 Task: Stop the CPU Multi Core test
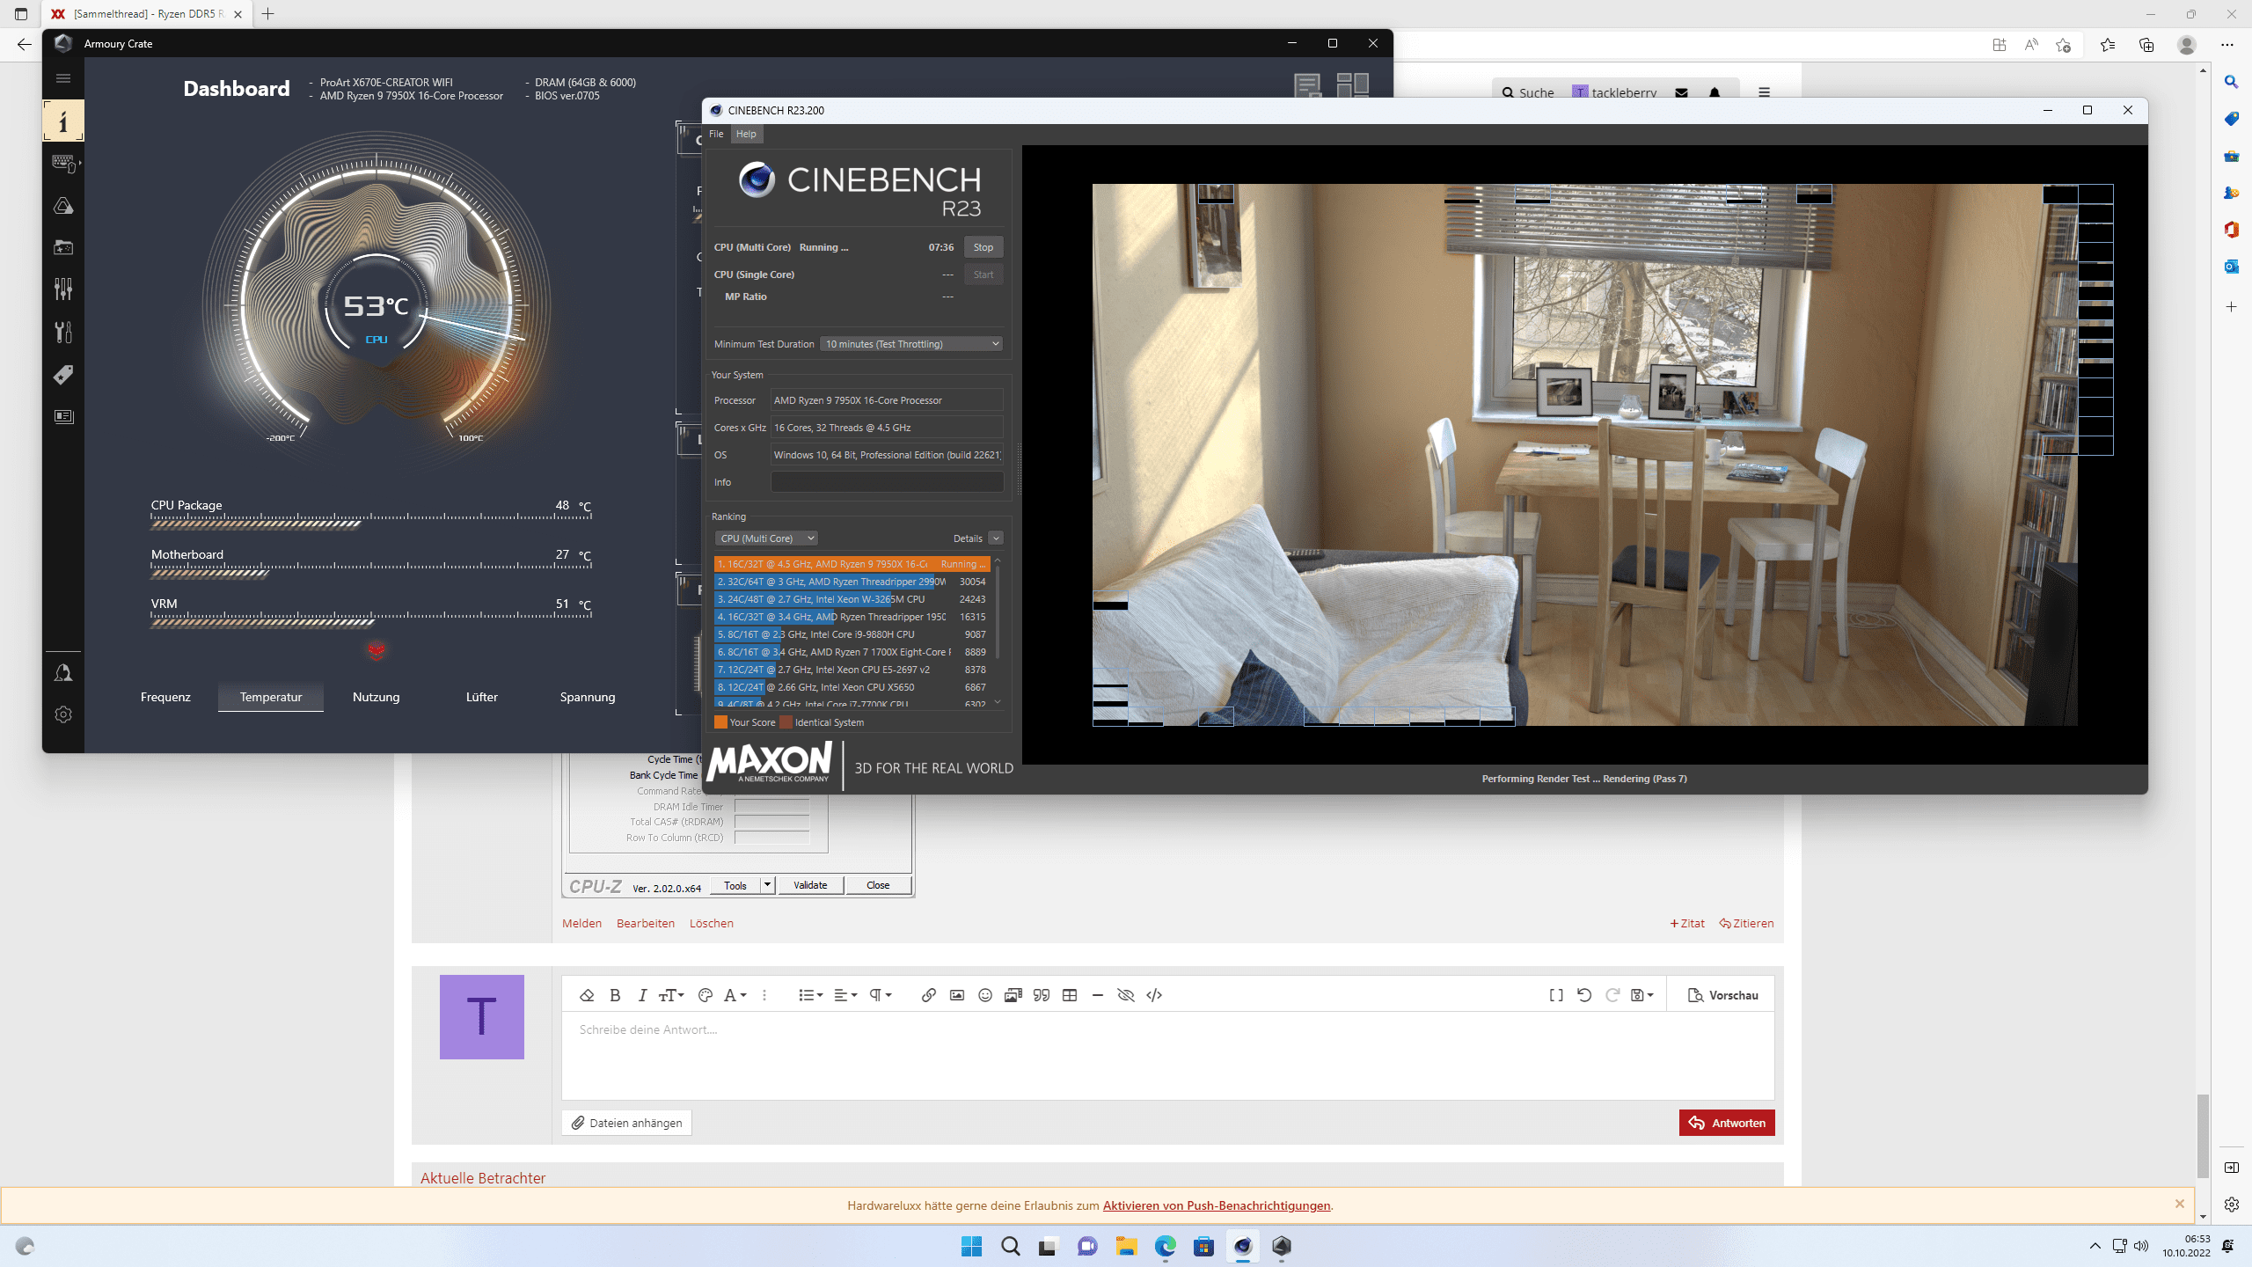pos(983,247)
